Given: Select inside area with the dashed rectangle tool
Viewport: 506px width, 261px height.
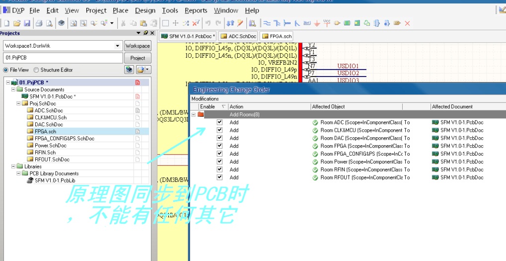Looking at the screenshot, I should coord(165,23).
